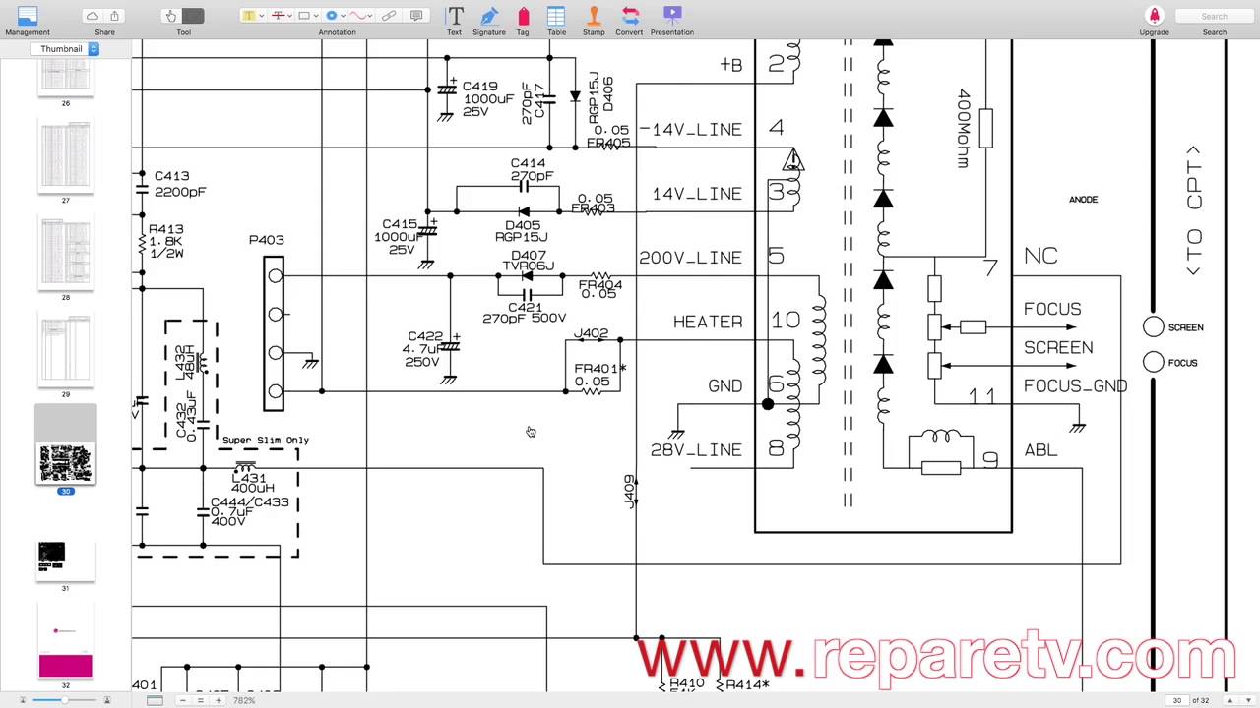Select the strikethrough annotation tool

pyautogui.click(x=277, y=16)
